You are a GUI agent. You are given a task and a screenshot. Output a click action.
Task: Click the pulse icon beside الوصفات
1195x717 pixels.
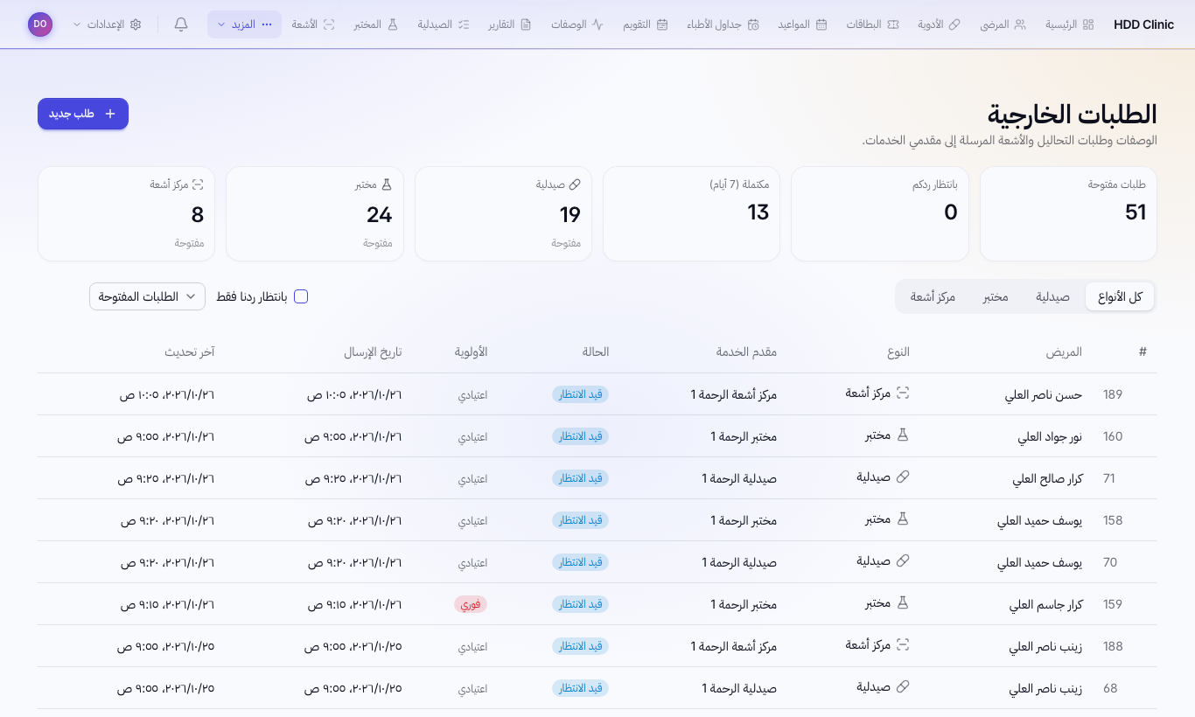click(597, 24)
